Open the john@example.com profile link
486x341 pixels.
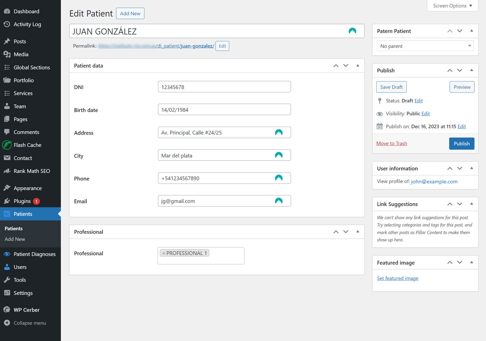(434, 181)
